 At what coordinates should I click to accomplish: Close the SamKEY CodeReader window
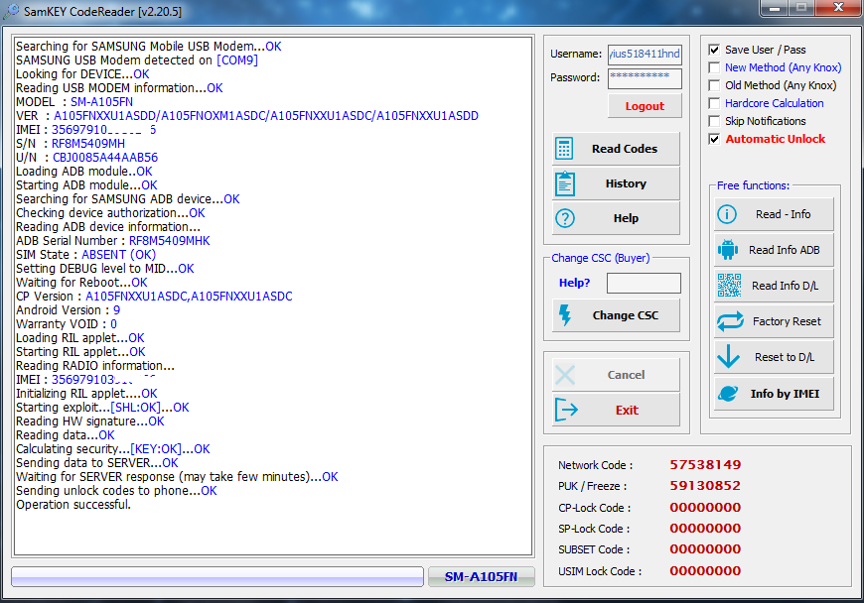(x=838, y=8)
